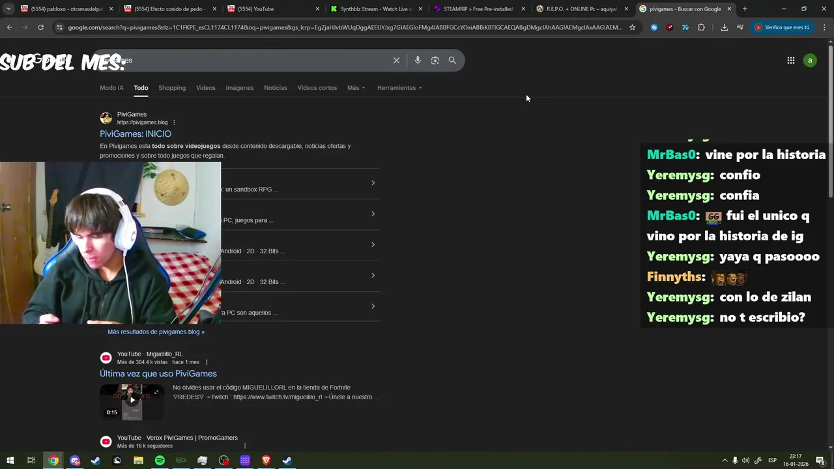Viewport: 834px width, 469px height.
Task: Open the green Google account avatar
Action: 810,60
